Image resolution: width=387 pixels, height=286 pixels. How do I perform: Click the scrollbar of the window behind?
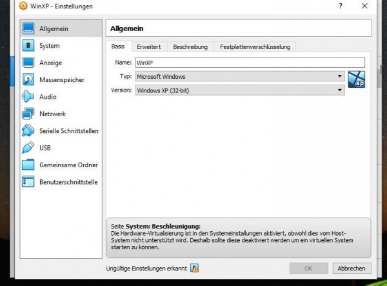coord(380,77)
